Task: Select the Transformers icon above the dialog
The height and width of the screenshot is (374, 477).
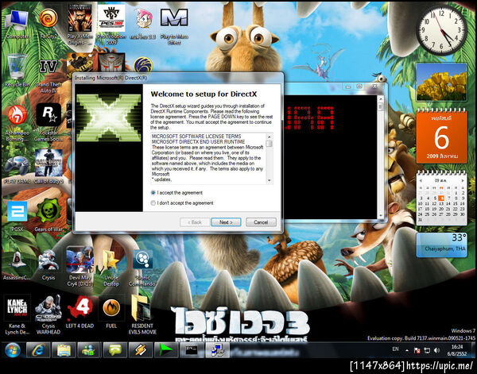Action: tap(111, 63)
